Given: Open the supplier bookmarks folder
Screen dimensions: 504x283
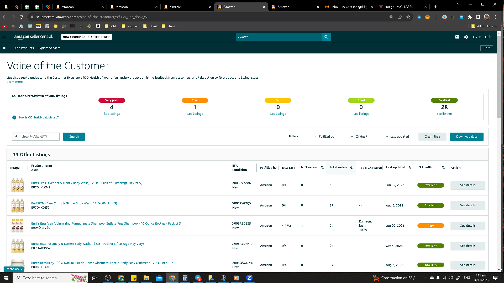Looking at the screenshot, I should [130, 26].
